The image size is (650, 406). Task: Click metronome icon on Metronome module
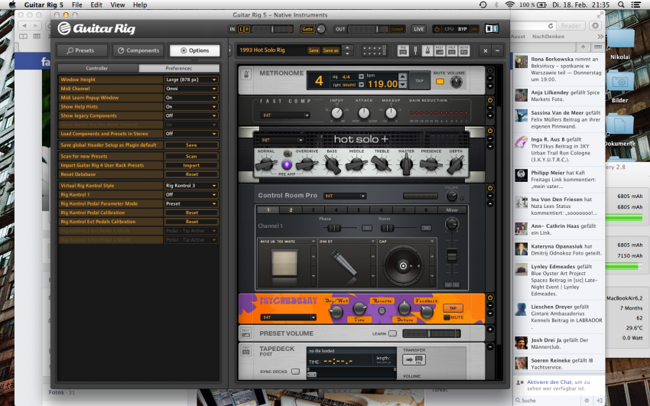(x=245, y=75)
